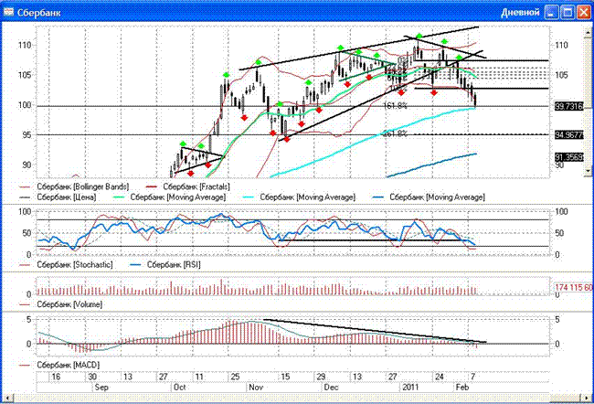The image size is (594, 404).
Task: Click the Дневной timeframe label in the title bar
Action: 520,13
